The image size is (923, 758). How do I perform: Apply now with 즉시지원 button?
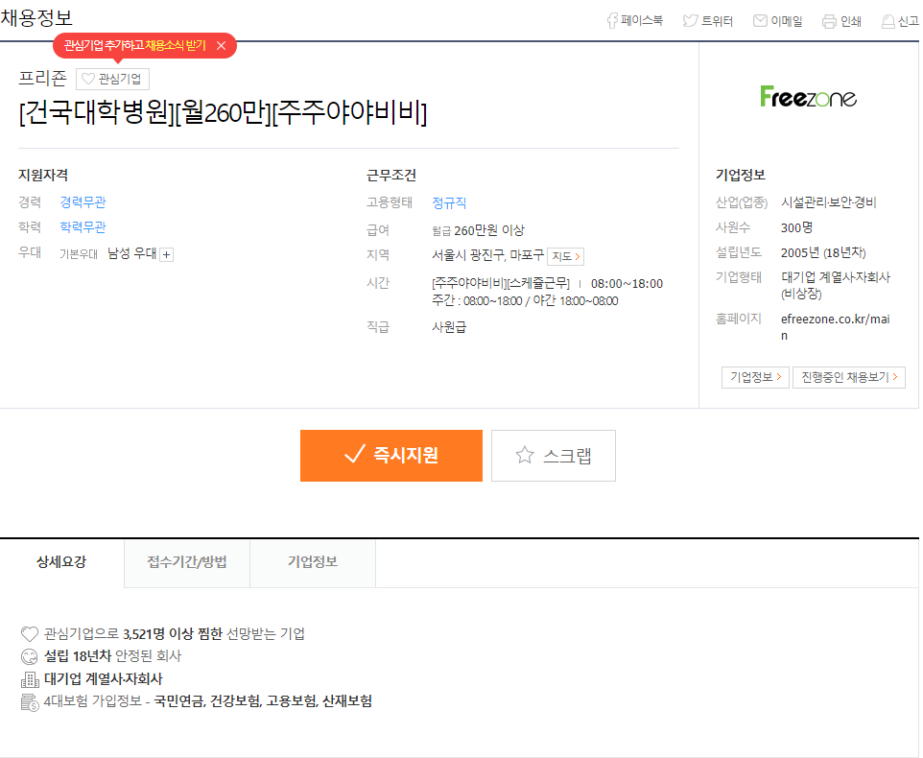tap(391, 456)
